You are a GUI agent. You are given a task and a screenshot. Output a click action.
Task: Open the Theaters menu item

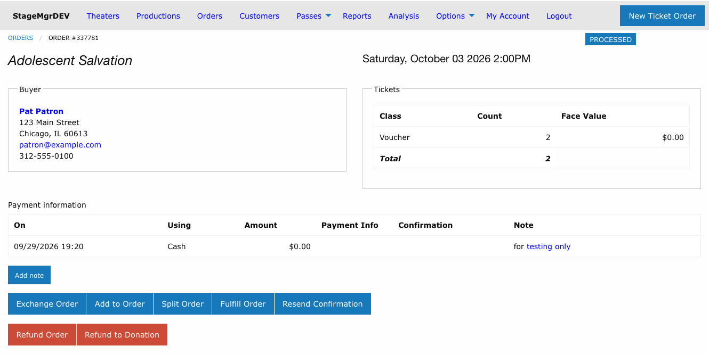[x=103, y=16]
